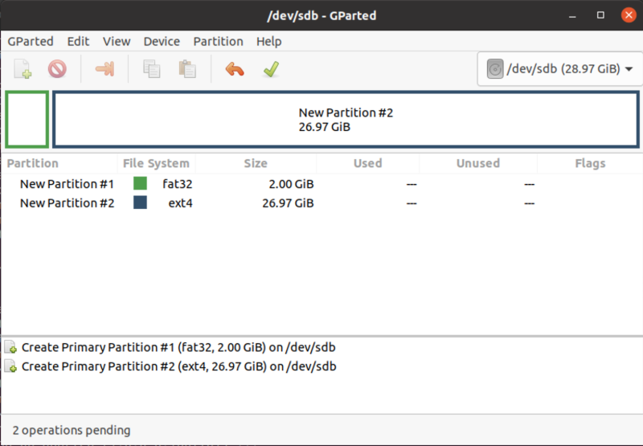Click the icon beside Create Primary Partition #1
This screenshot has height=446, width=643.
pyautogui.click(x=10, y=347)
